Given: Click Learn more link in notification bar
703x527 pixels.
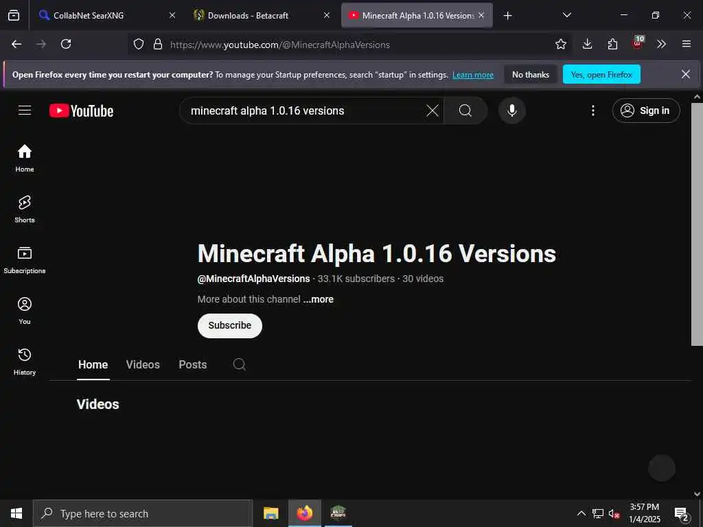Looking at the screenshot, I should coord(473,75).
